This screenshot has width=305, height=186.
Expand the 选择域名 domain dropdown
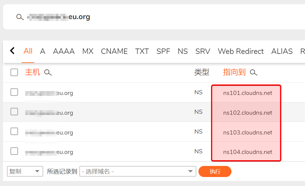click(x=137, y=171)
